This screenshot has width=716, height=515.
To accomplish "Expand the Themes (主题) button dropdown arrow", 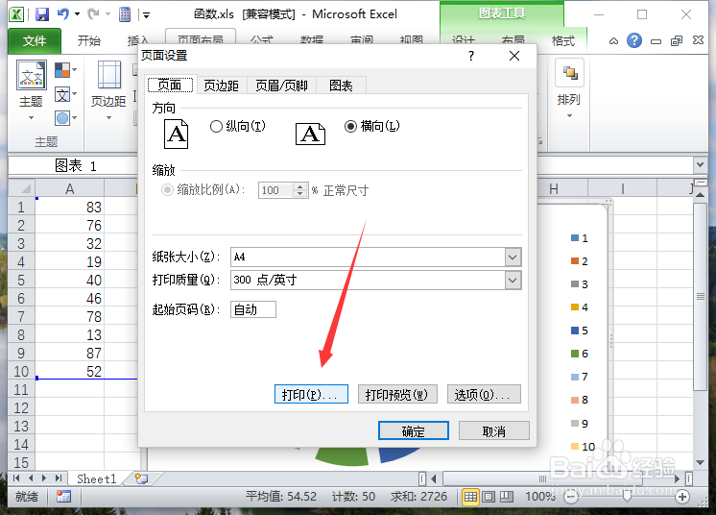I will pos(31,118).
